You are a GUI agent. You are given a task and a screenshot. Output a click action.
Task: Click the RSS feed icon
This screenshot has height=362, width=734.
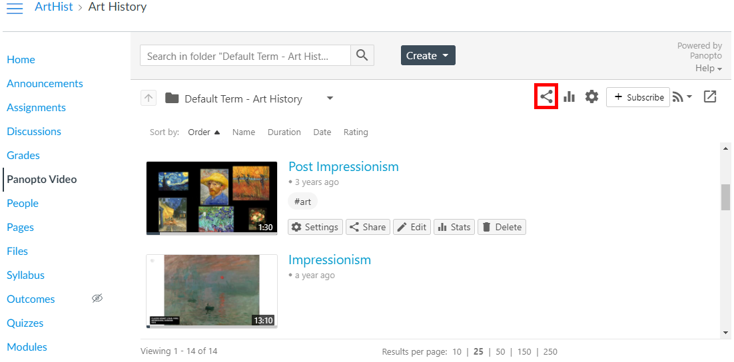(678, 96)
